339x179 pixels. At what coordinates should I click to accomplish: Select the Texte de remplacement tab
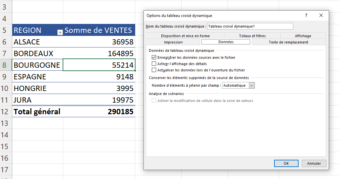(288, 42)
